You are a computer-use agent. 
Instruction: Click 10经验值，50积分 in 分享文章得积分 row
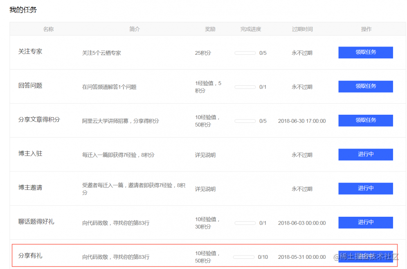(x=207, y=121)
